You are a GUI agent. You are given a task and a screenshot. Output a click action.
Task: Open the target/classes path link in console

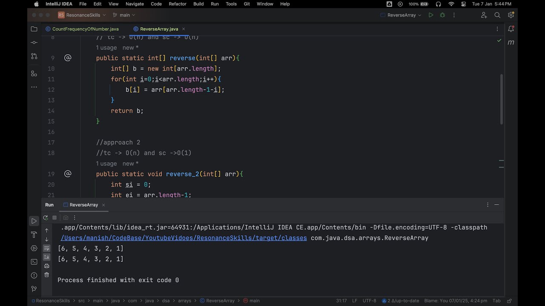pyautogui.click(x=184, y=238)
